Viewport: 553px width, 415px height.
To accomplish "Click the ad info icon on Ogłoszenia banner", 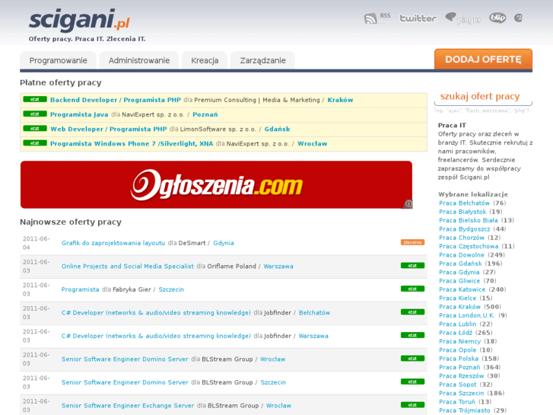I will [408, 204].
